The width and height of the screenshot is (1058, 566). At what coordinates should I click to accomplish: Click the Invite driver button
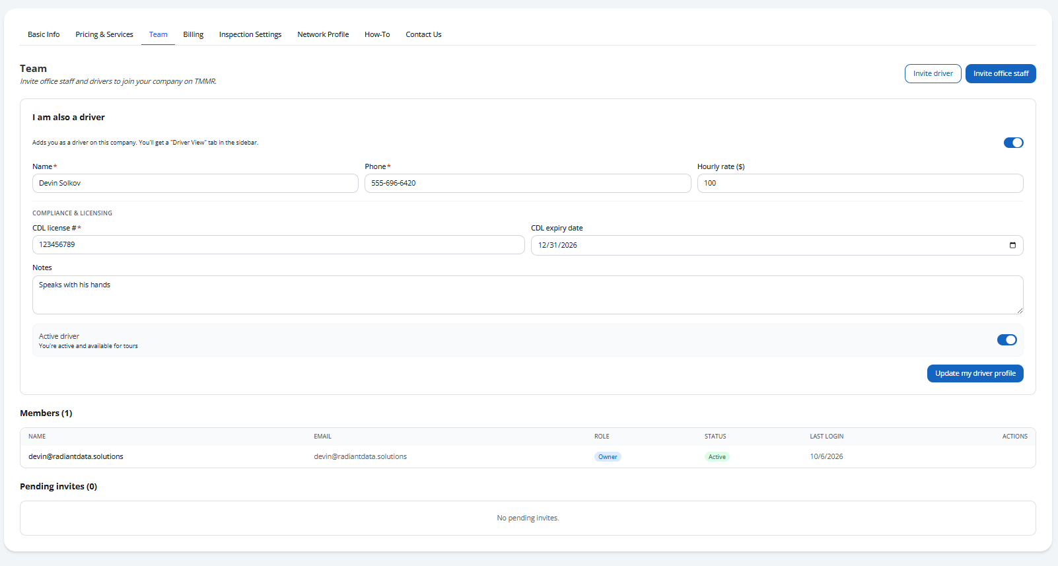[x=933, y=73]
